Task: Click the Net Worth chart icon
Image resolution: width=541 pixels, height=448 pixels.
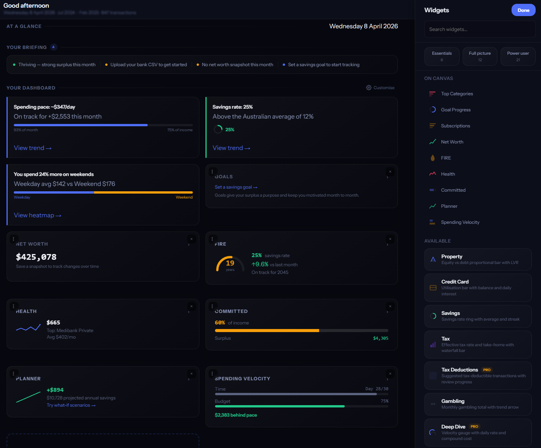Action: pyautogui.click(x=433, y=142)
